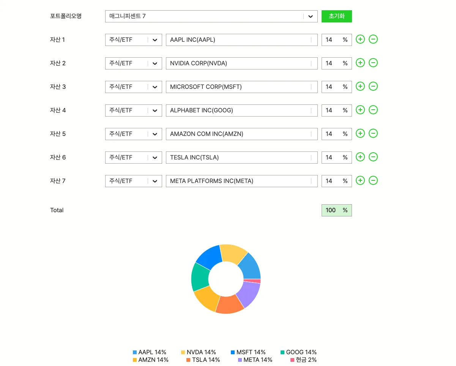Remove the NVIDIA CORP asset row
Viewport: 456px width, 366px height.
[x=373, y=63]
